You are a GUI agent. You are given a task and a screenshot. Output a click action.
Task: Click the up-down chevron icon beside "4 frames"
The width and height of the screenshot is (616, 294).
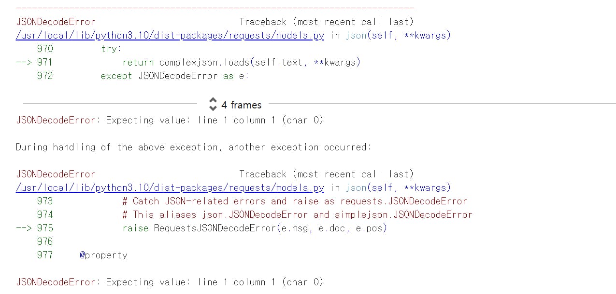(x=213, y=105)
